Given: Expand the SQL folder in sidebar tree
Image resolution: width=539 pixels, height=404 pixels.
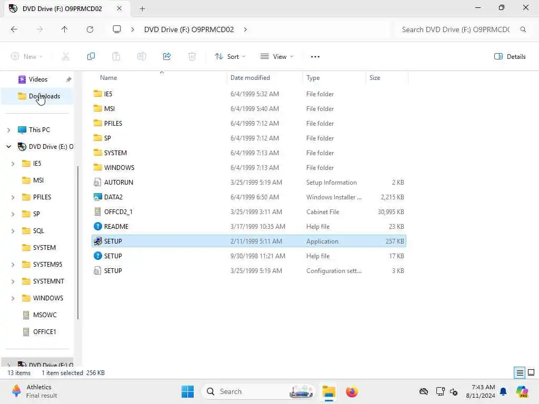Looking at the screenshot, I should click(13, 231).
